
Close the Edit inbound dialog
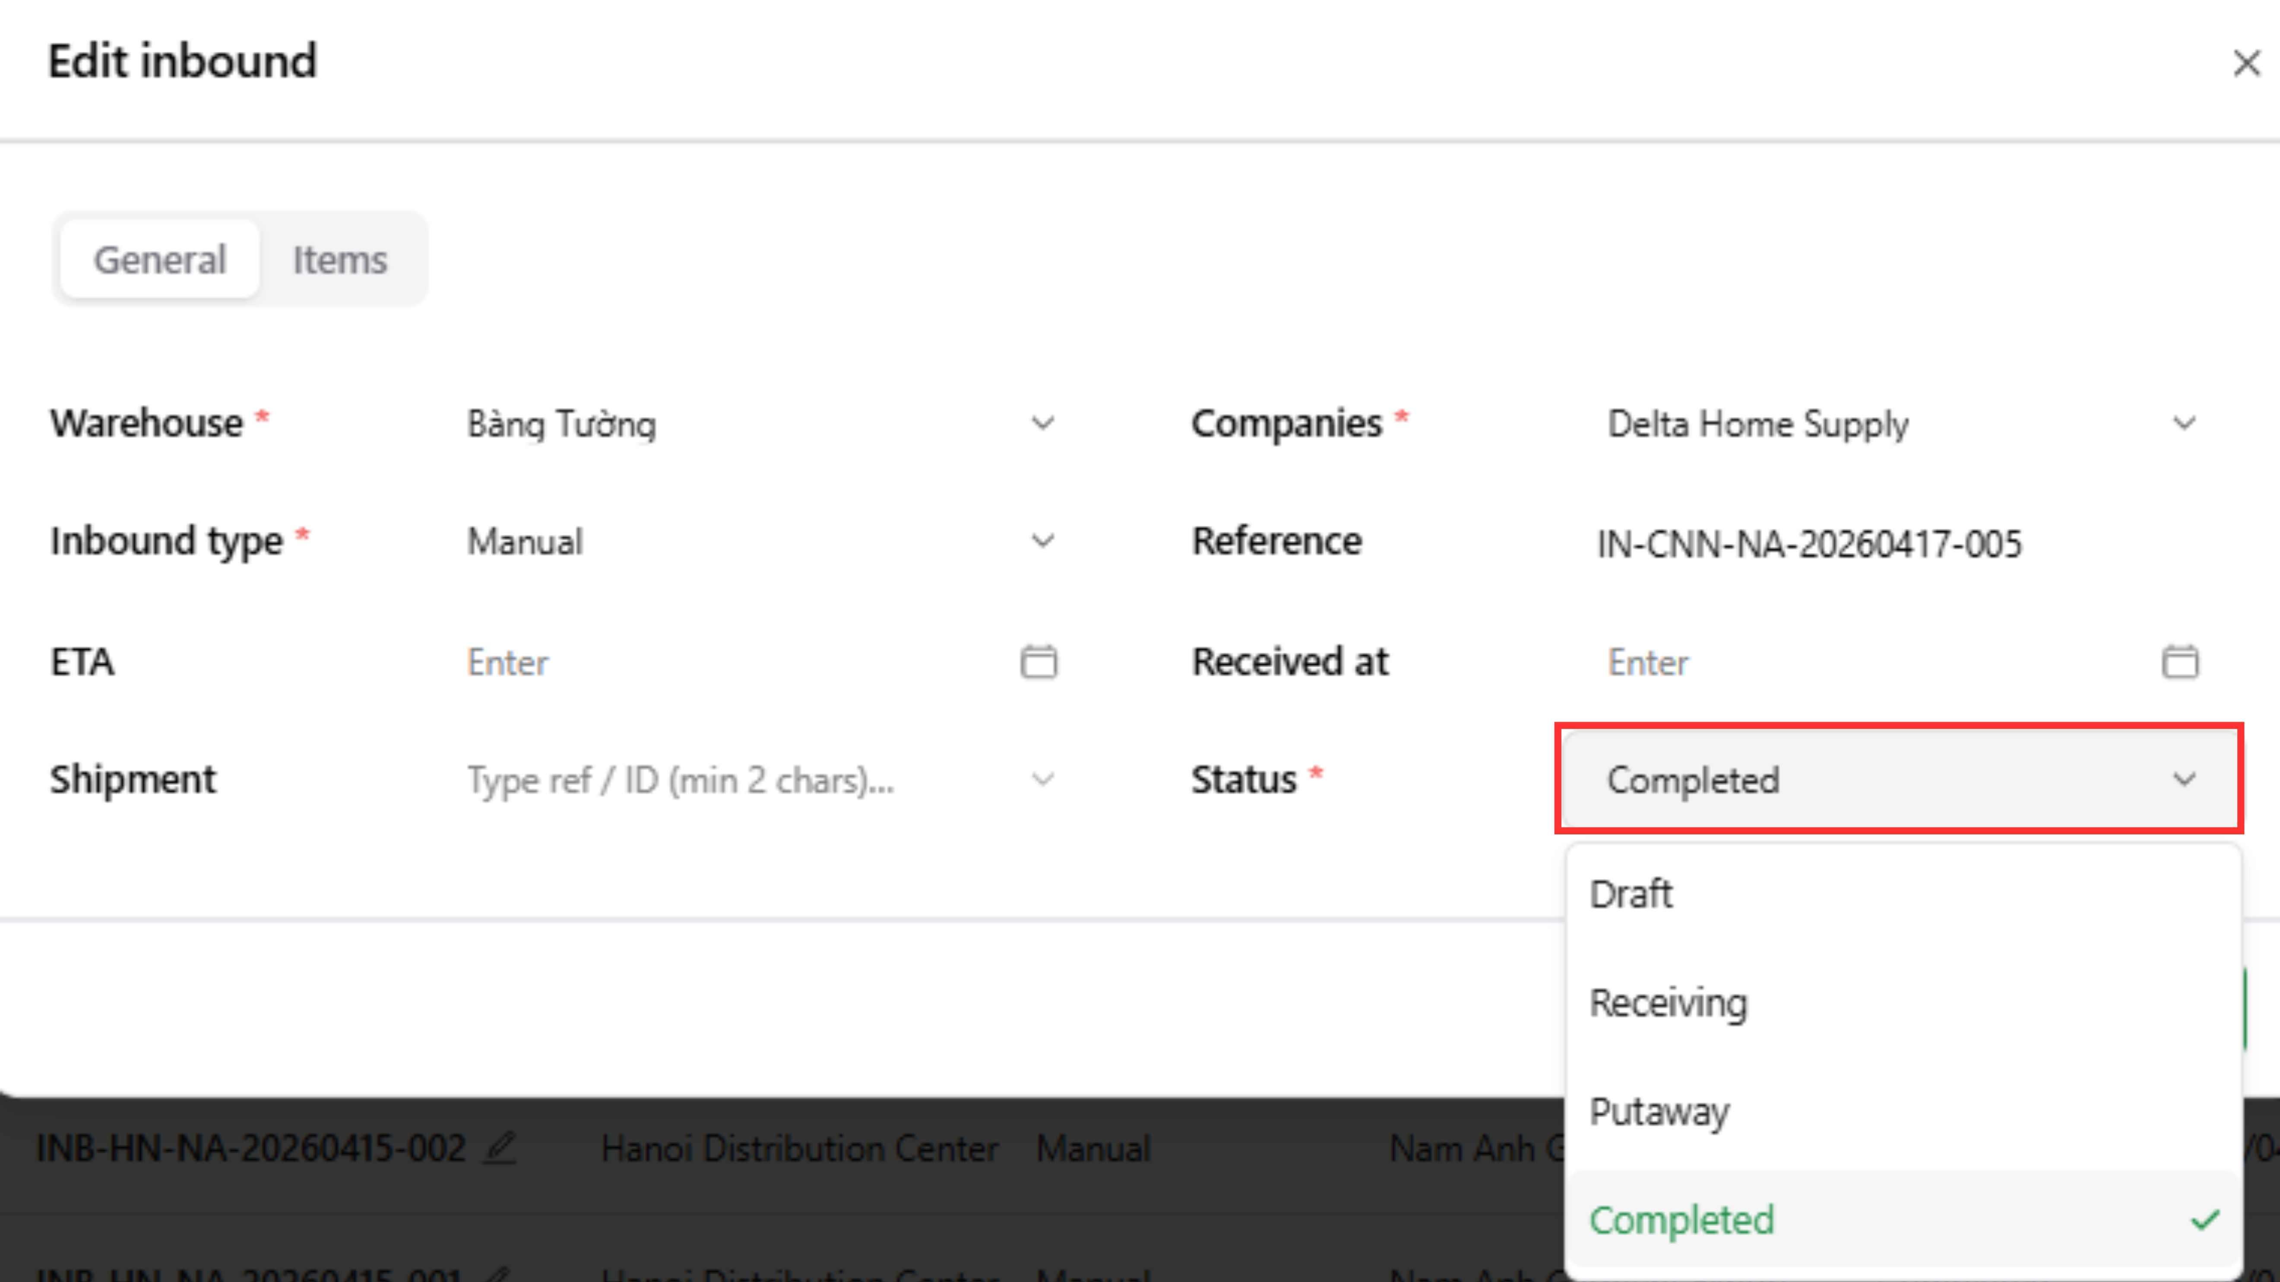coord(2245,63)
